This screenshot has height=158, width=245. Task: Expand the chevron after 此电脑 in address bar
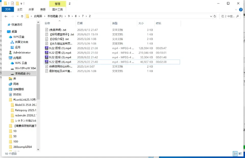point(45,16)
